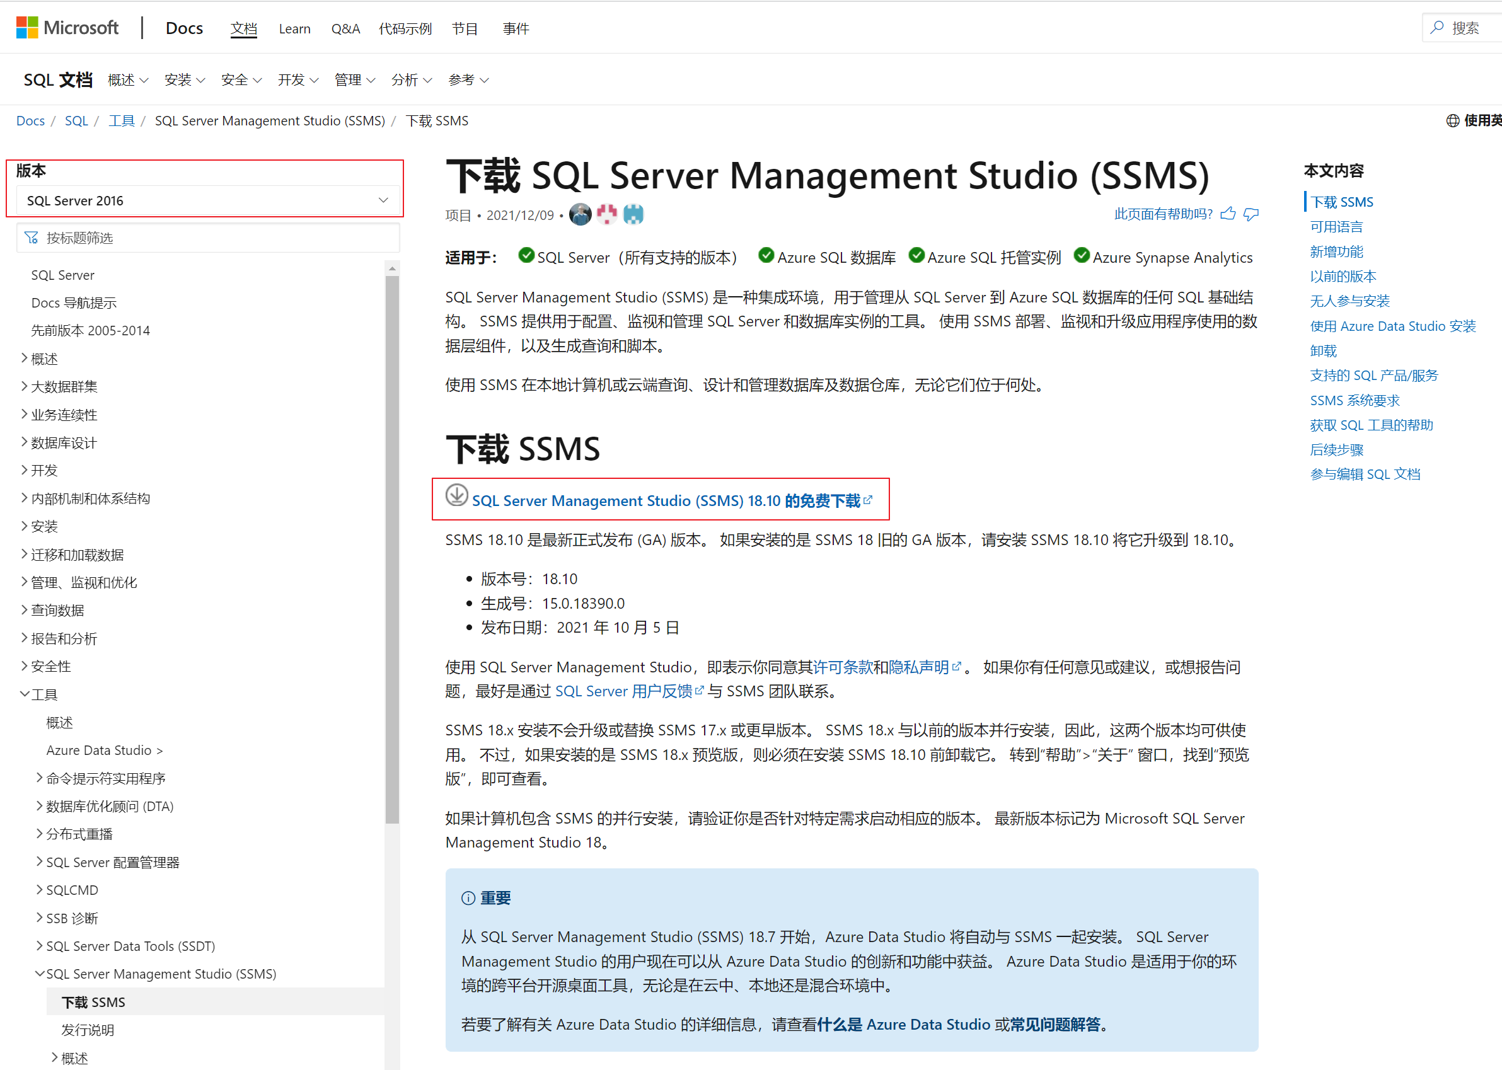Open the 管理 dropdown menu

tap(355, 80)
